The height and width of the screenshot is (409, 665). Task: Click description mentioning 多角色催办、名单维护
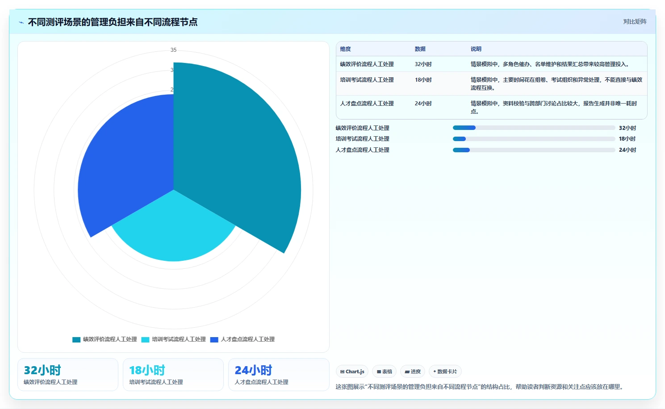[550, 64]
